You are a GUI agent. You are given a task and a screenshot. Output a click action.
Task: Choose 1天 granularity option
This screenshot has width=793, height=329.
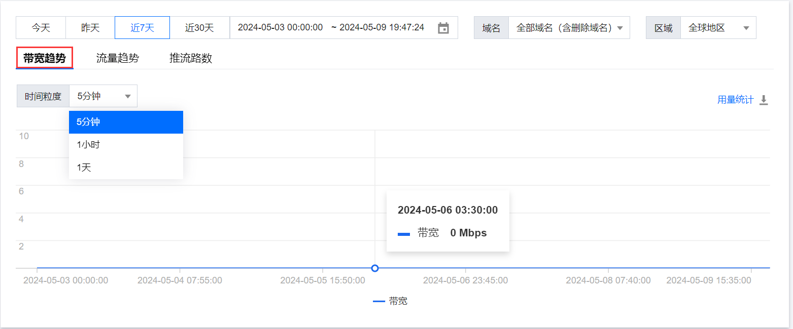126,168
